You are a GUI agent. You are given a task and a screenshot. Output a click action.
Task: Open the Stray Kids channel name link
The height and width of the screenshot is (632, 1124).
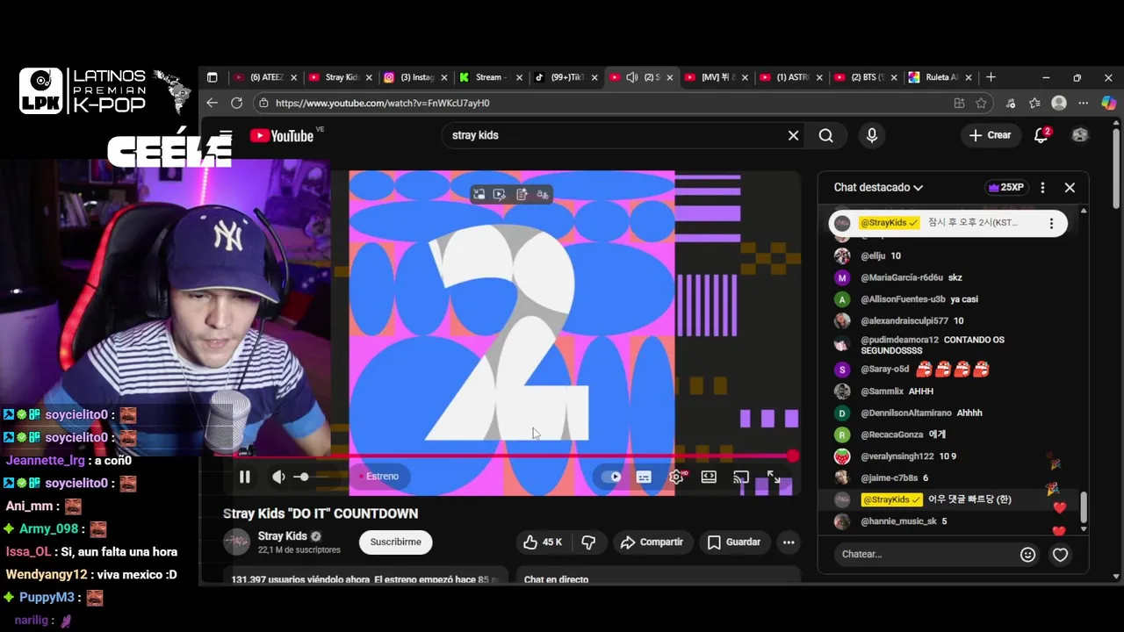click(283, 536)
